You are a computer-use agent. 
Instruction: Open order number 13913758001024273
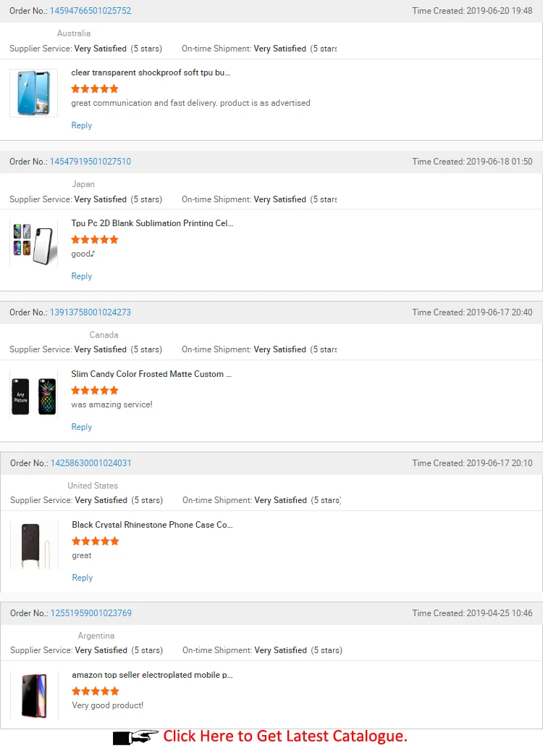click(90, 312)
